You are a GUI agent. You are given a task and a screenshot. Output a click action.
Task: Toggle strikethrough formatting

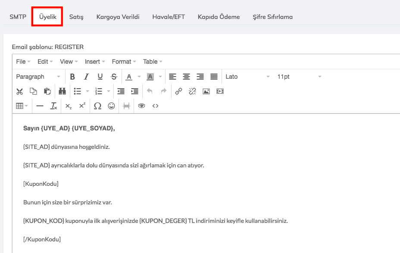coord(114,77)
